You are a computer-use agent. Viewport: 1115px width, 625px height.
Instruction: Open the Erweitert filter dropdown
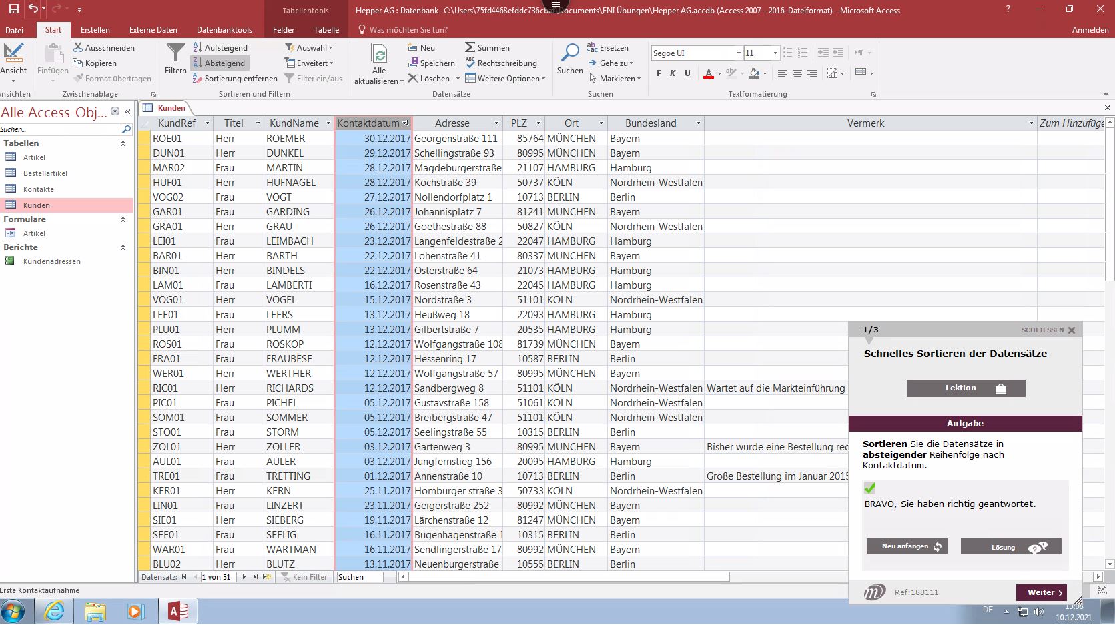[309, 63]
